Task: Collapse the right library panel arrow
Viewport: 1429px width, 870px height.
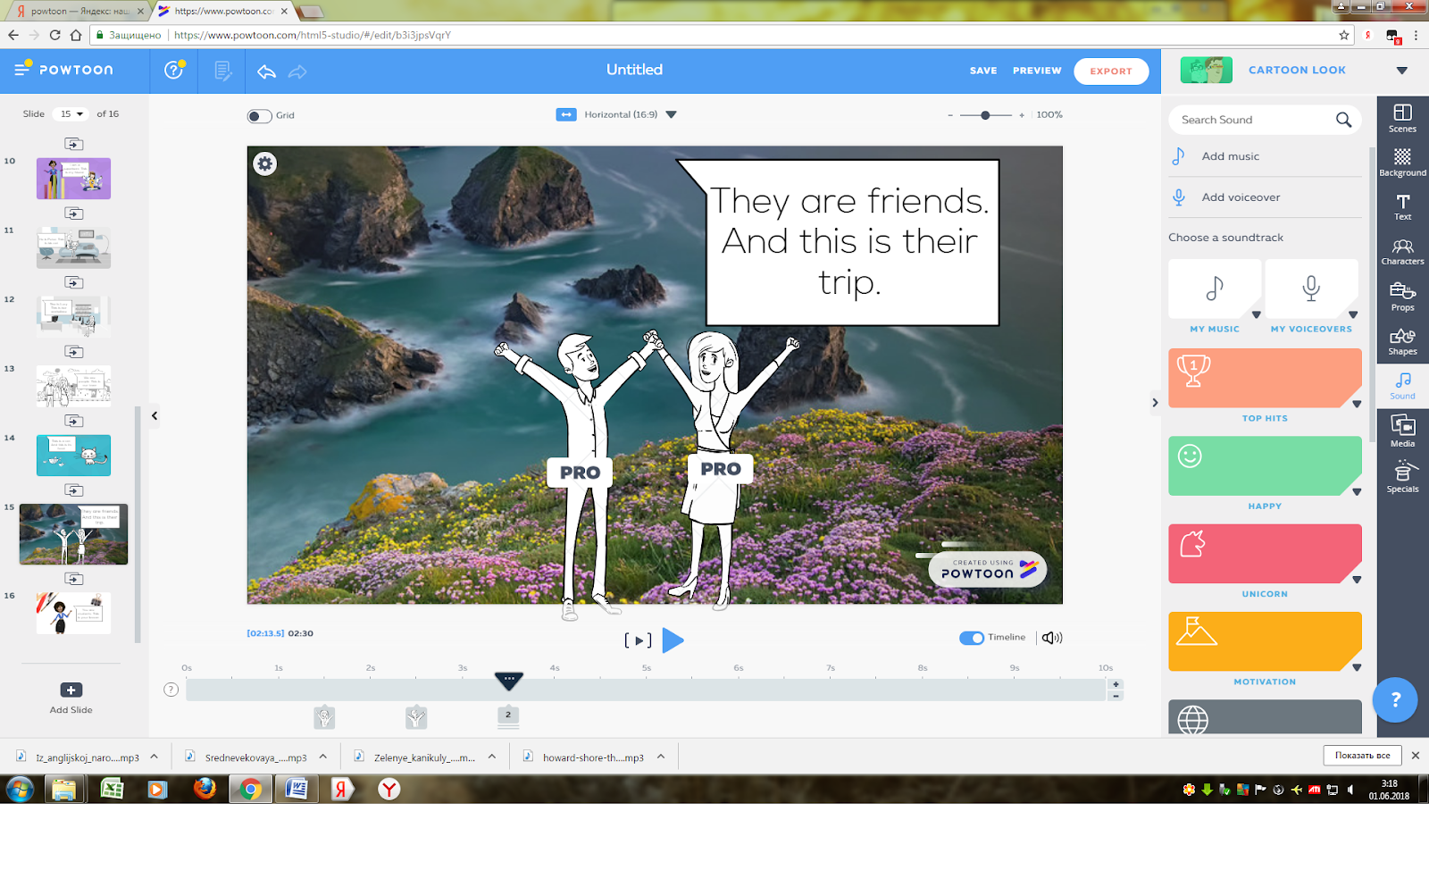Action: coord(1155,403)
